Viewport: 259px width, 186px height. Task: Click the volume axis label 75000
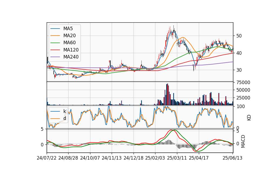point(243,82)
